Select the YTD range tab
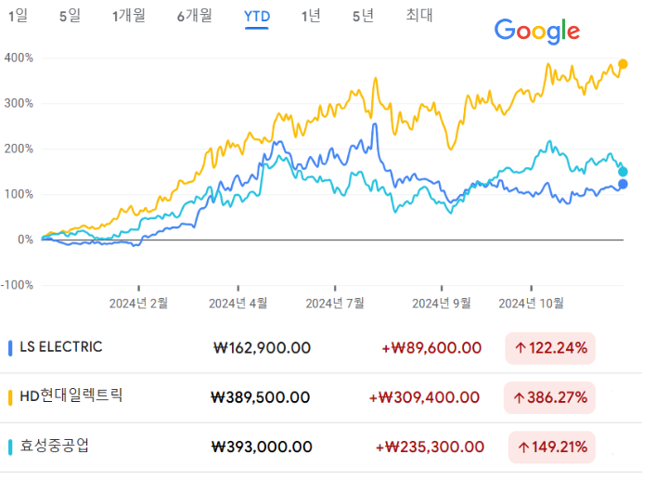 tap(257, 17)
